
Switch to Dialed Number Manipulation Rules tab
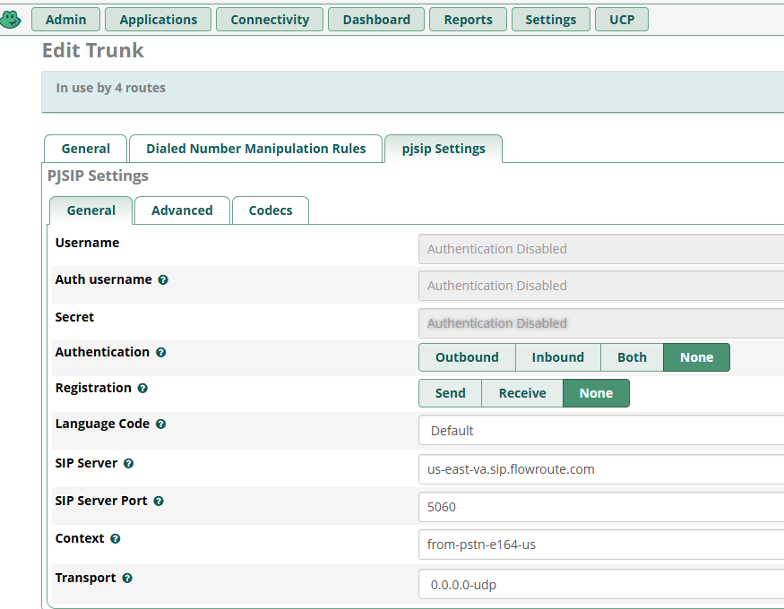pyautogui.click(x=256, y=149)
